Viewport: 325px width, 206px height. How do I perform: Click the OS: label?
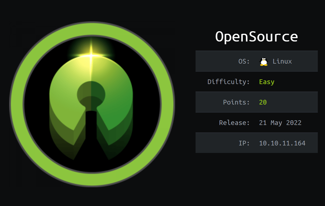coord(244,61)
